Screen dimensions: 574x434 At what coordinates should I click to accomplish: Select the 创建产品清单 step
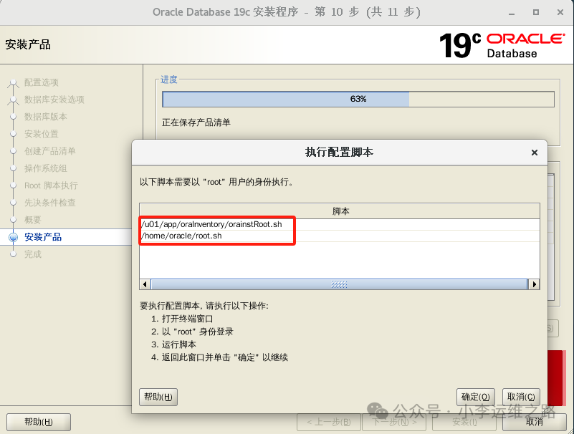point(49,151)
